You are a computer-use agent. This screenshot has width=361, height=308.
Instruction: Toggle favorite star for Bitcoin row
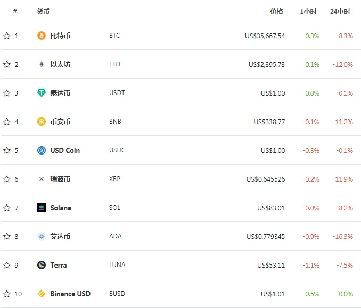coord(7,36)
